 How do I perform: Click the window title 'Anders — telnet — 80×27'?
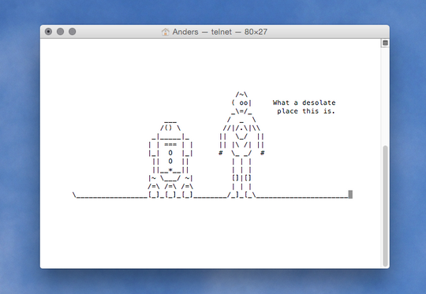coord(220,32)
